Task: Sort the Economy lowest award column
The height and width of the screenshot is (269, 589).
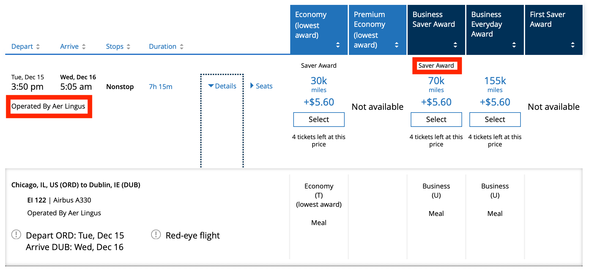Action: (x=338, y=45)
